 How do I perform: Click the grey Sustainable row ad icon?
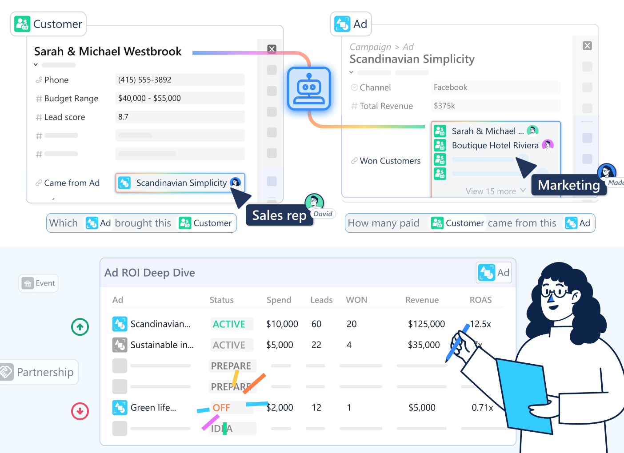(x=120, y=345)
